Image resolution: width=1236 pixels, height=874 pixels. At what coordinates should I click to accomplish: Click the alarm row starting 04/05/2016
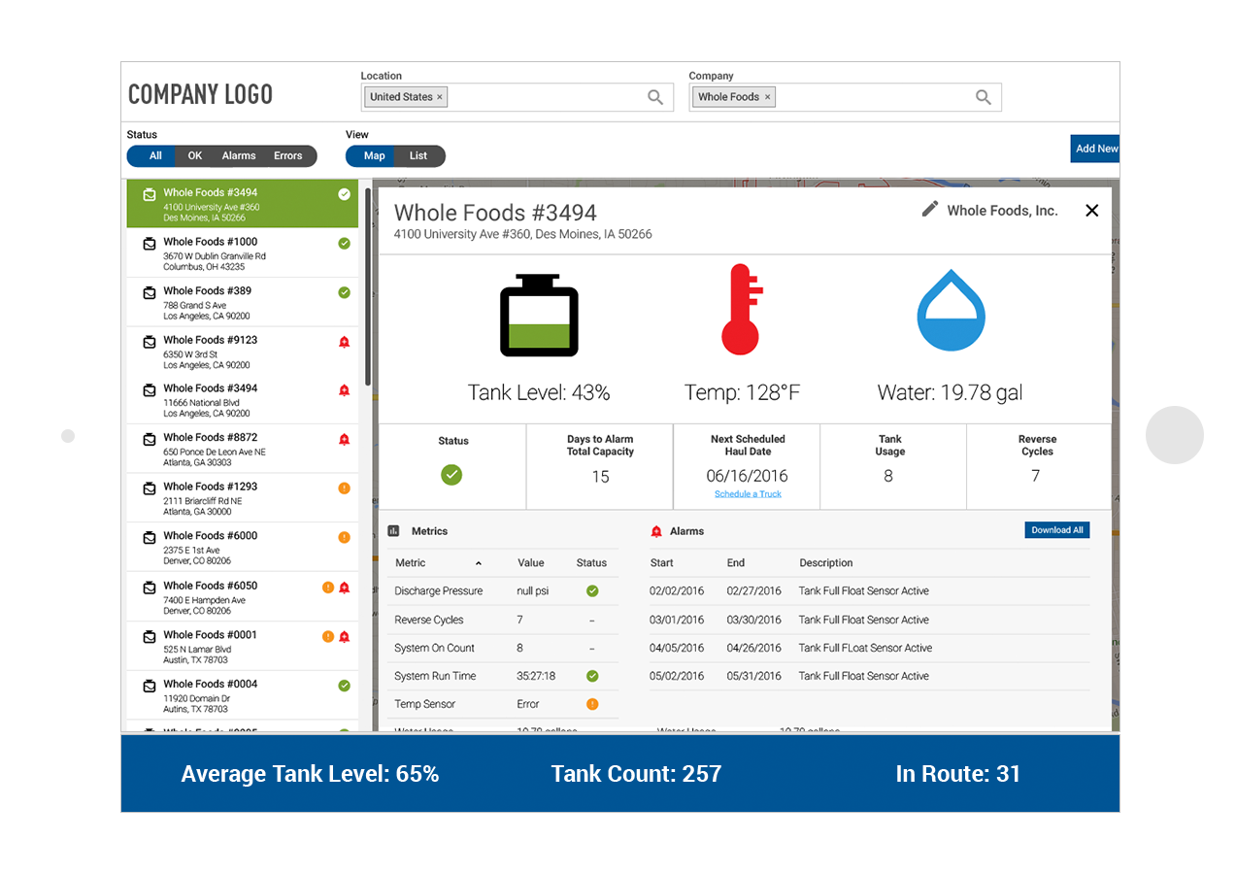(x=869, y=648)
